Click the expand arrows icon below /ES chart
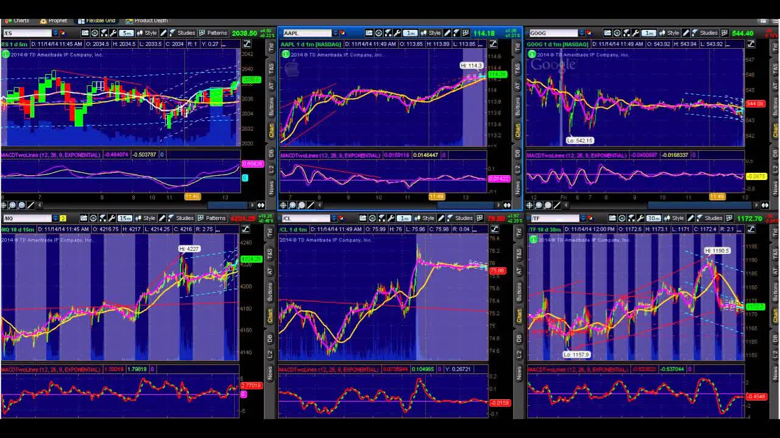 coord(261,205)
